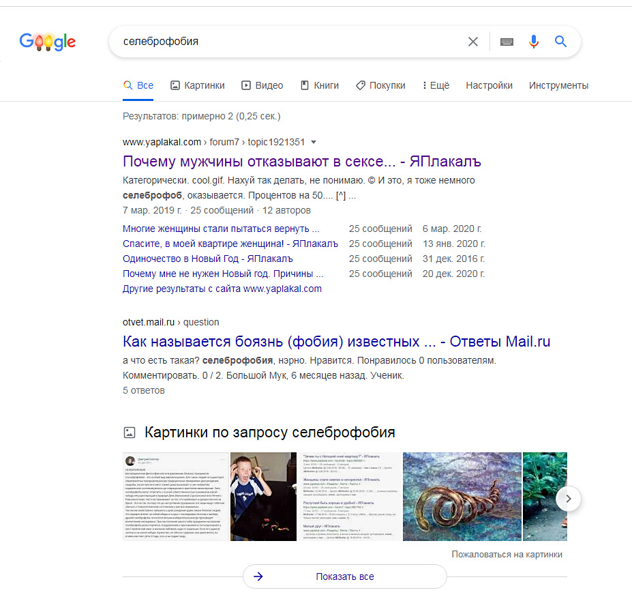This screenshot has height=614, width=632.
Task: Open the on-screen keyboard icon
Action: coord(507,42)
